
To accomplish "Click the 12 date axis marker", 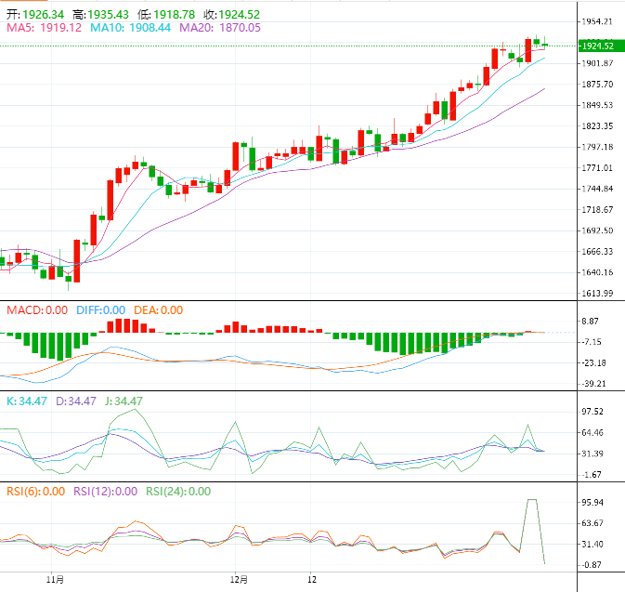I will (x=312, y=580).
